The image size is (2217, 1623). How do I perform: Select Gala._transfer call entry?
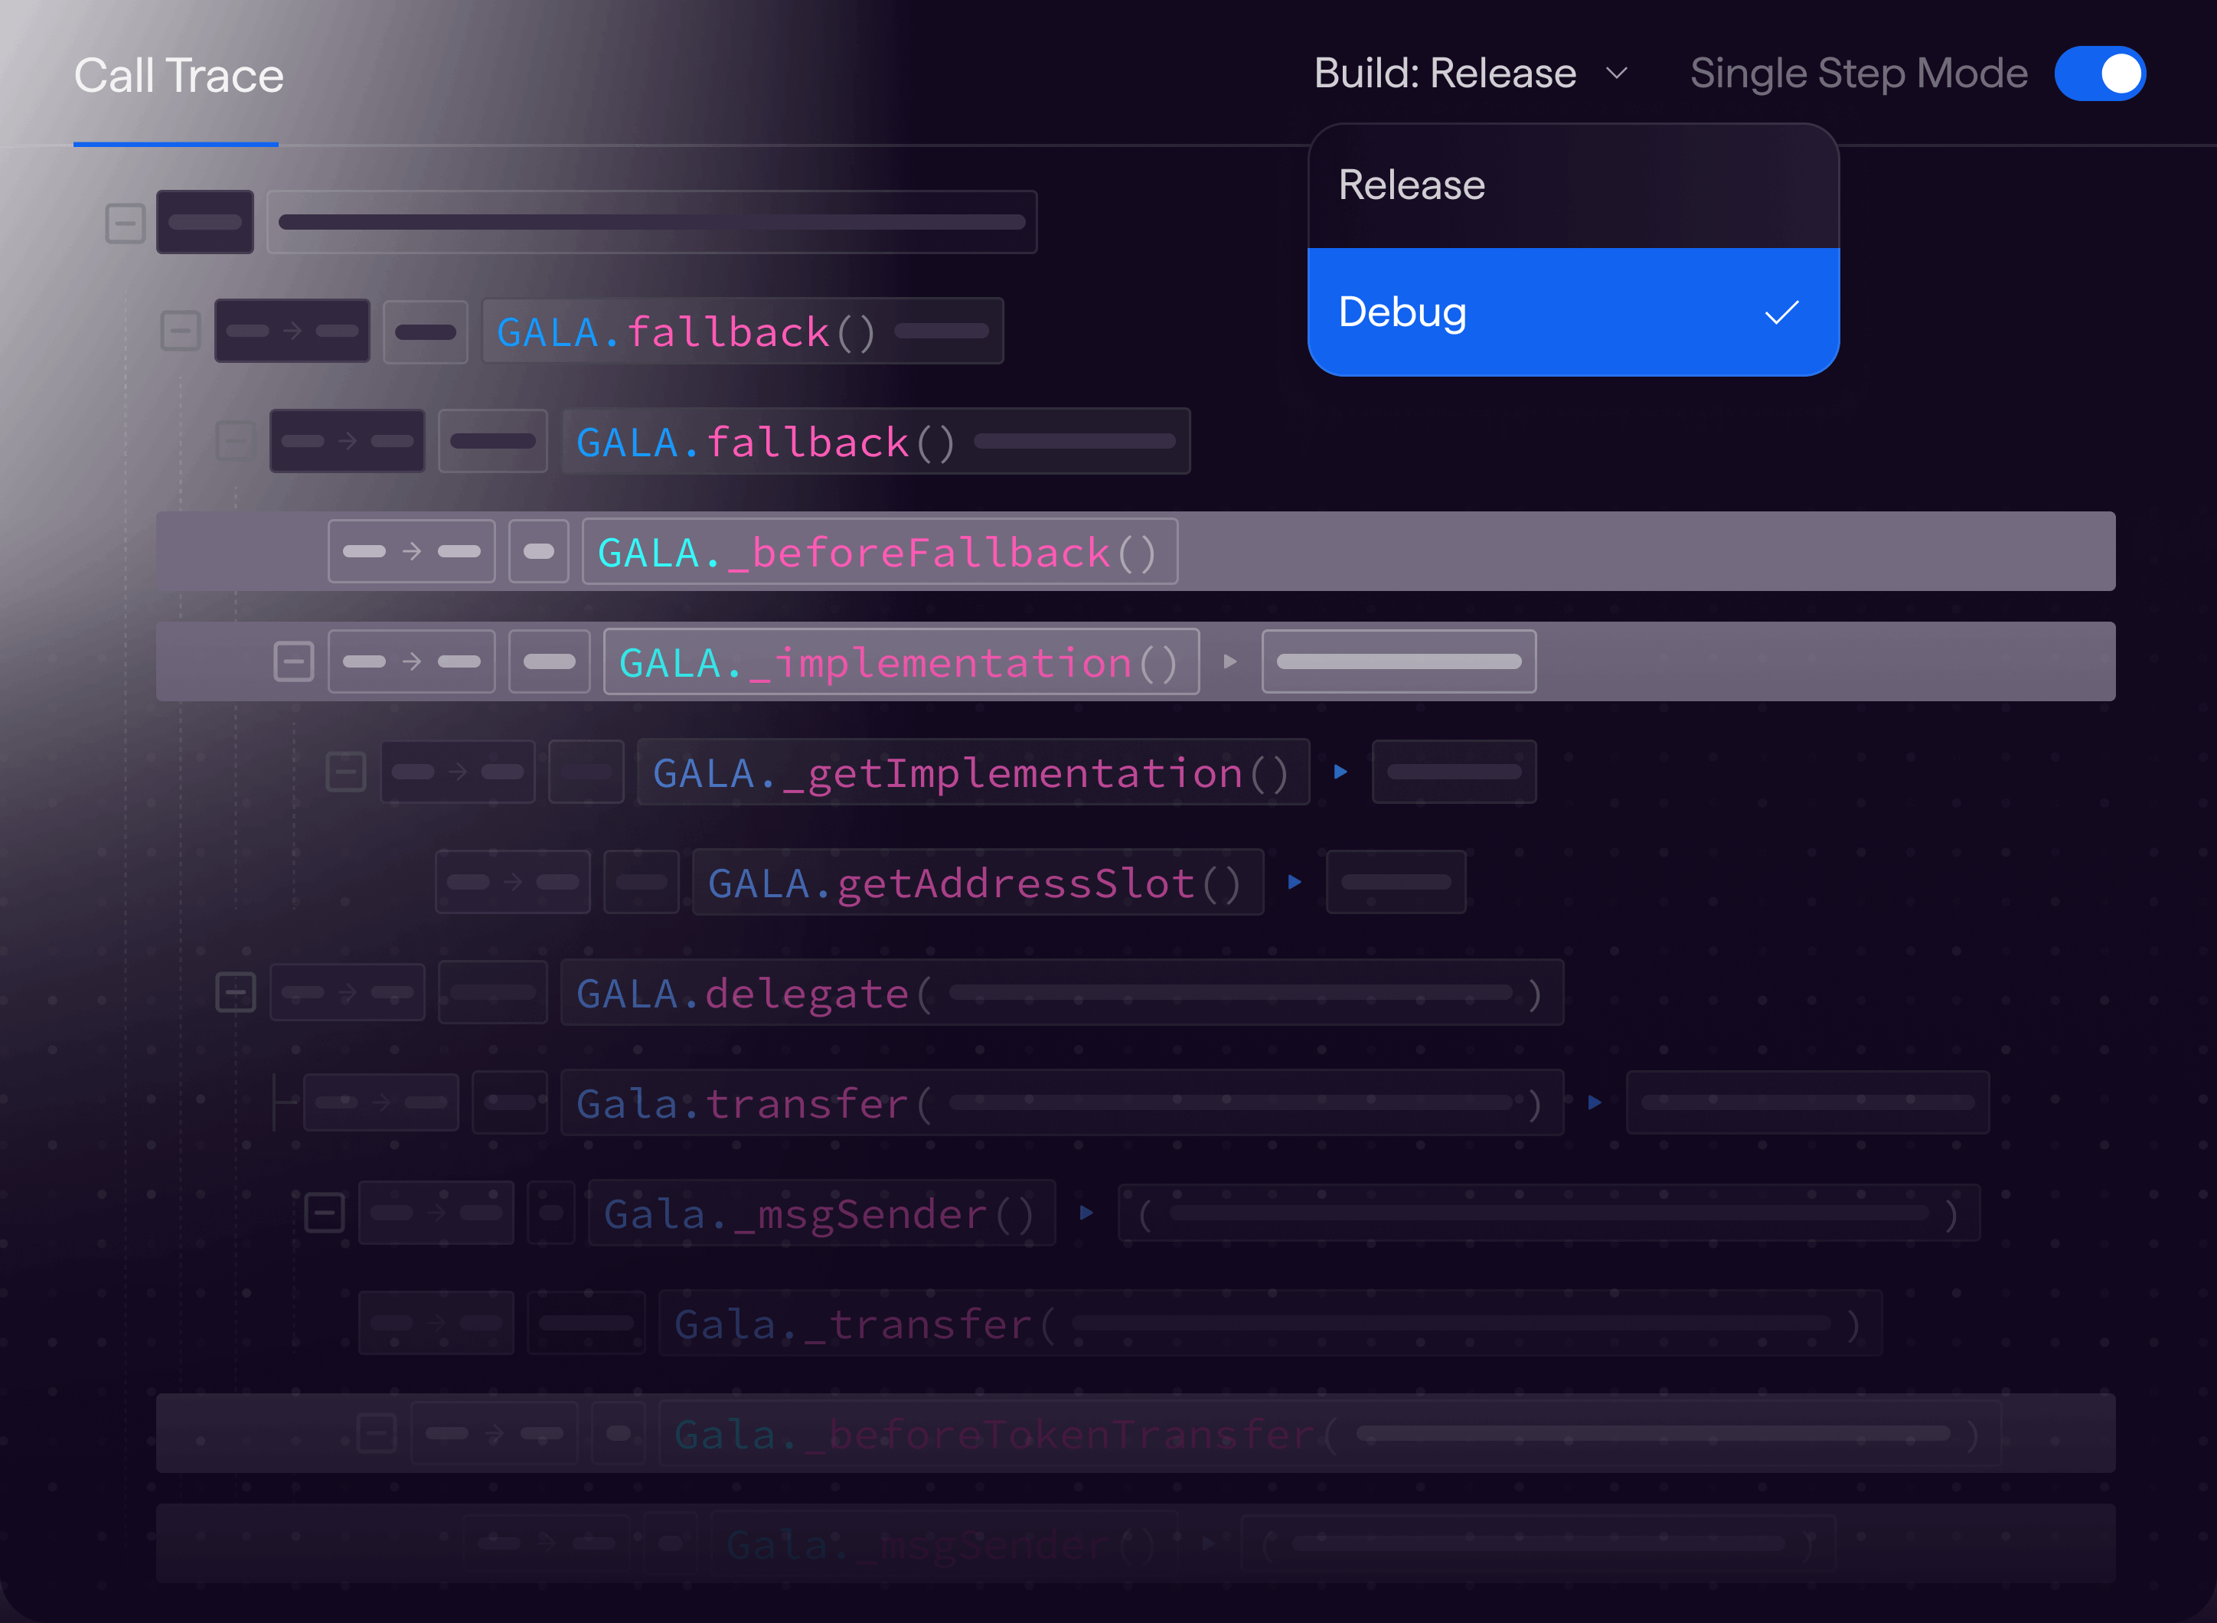pos(1270,1322)
